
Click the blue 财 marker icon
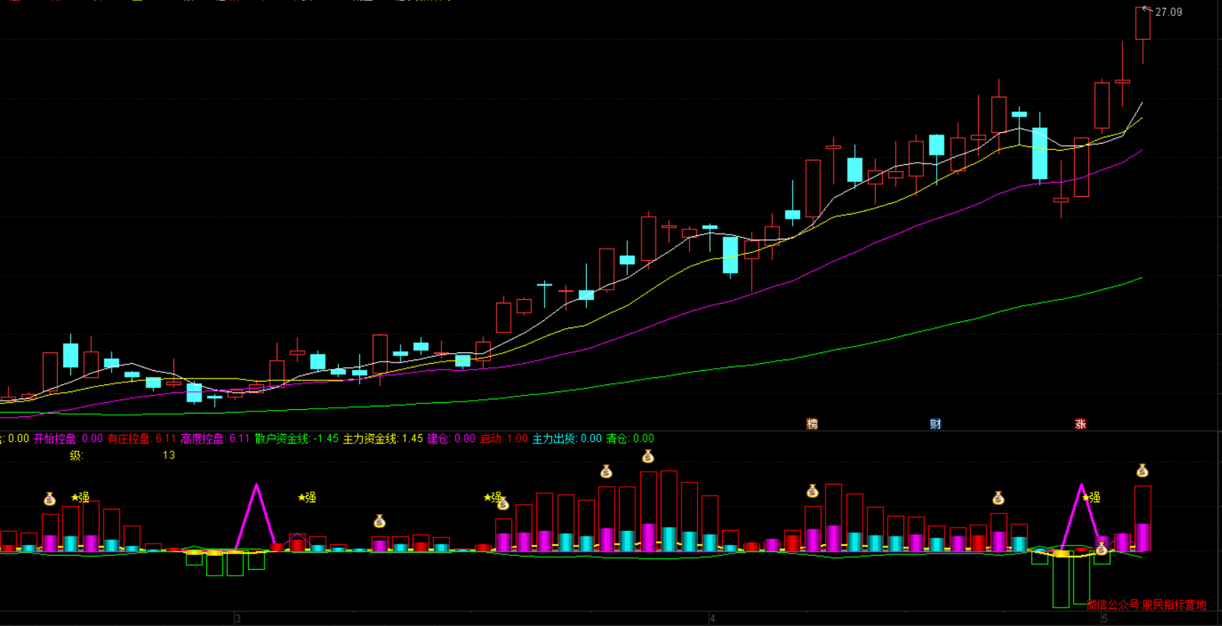[x=936, y=424]
